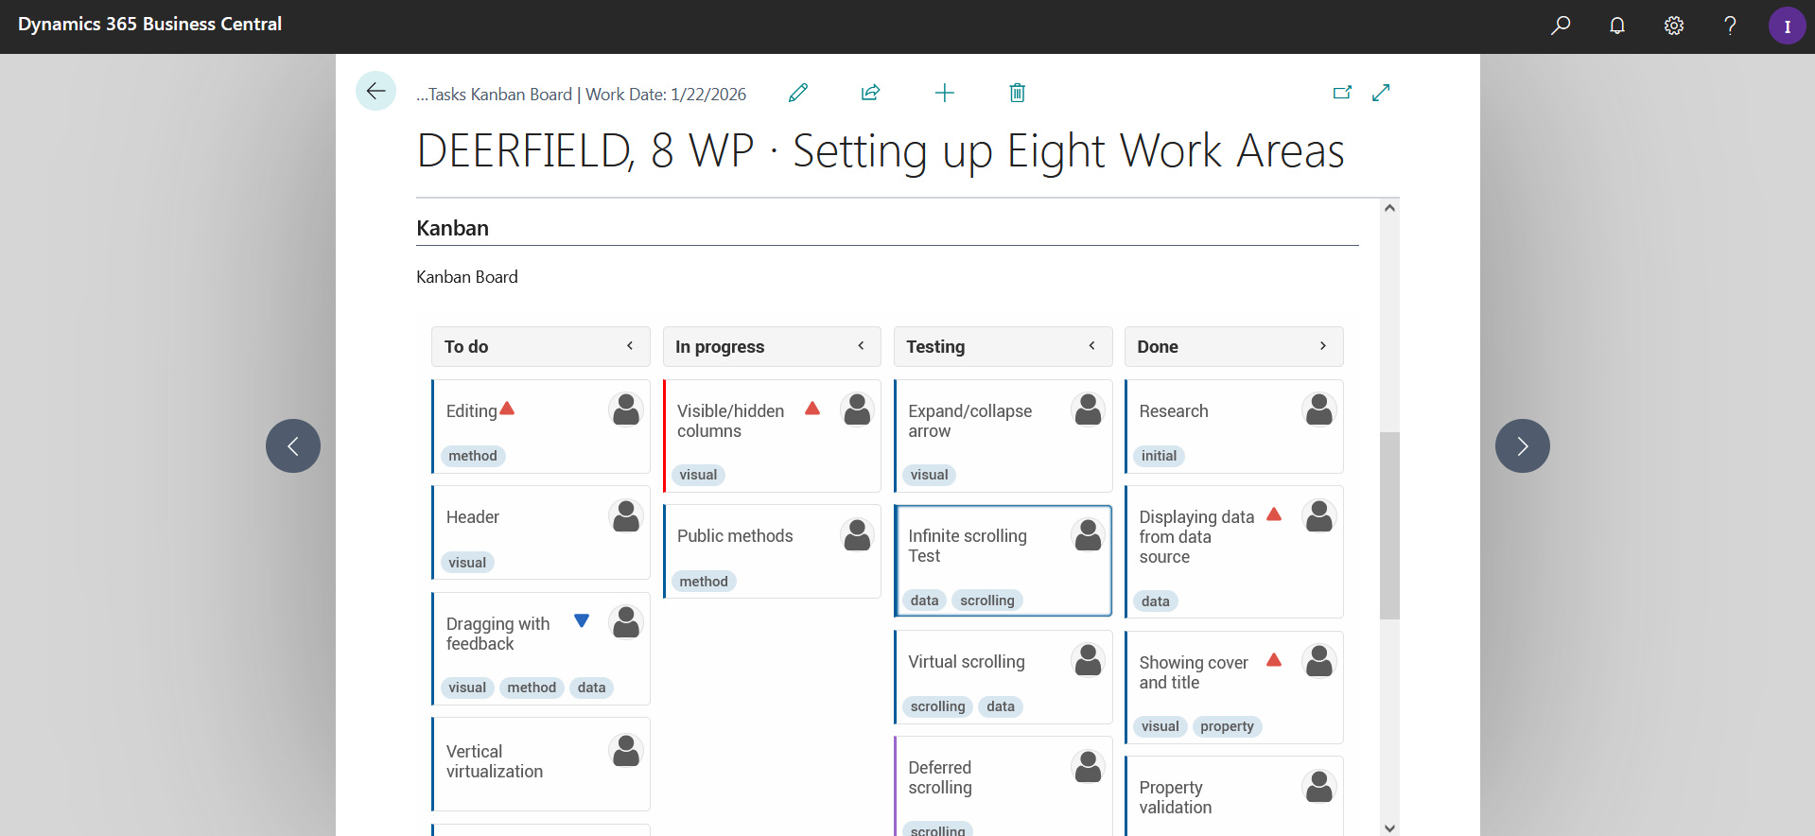This screenshot has height=836, width=1815.
Task: Open page in new window icon
Action: [x=1342, y=93]
